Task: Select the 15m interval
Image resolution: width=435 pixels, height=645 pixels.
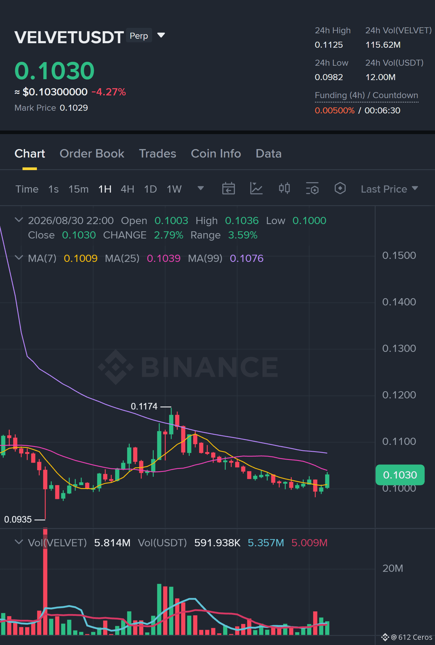Action: tap(79, 189)
